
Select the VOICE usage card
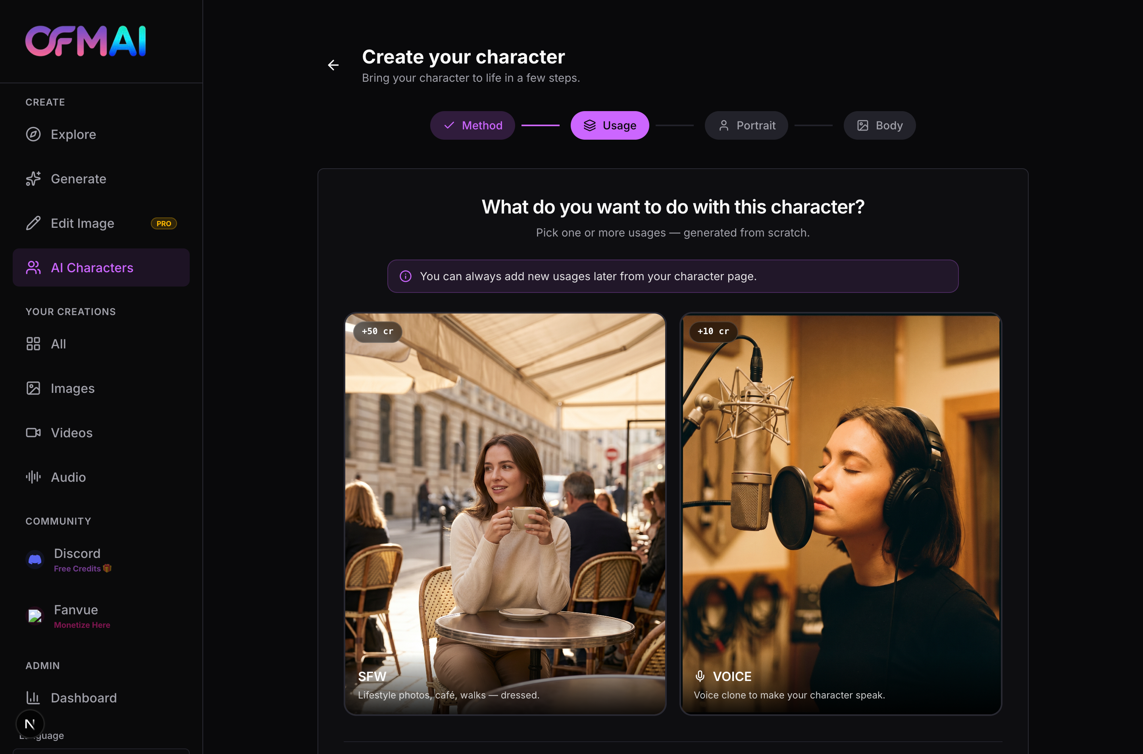pos(841,514)
